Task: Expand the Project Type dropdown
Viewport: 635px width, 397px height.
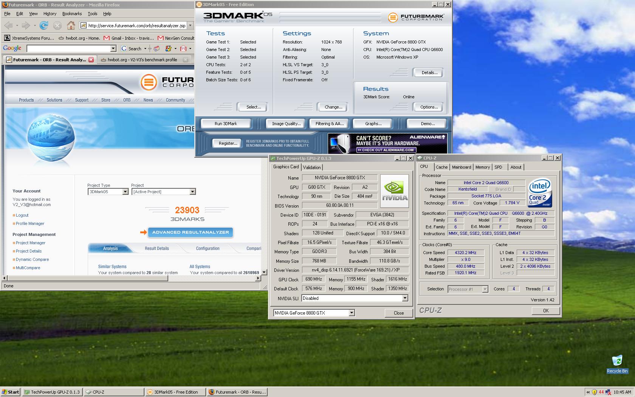Action: click(125, 192)
